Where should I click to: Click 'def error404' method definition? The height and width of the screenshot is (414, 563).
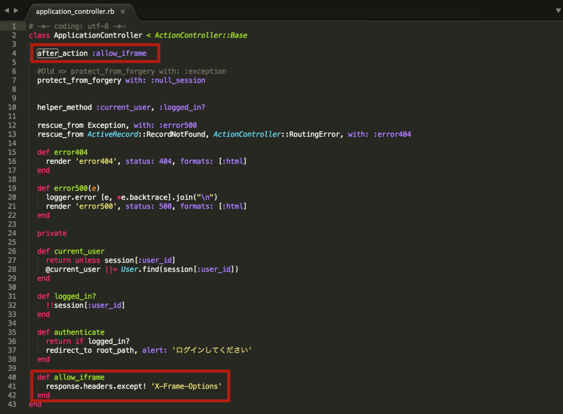point(63,152)
